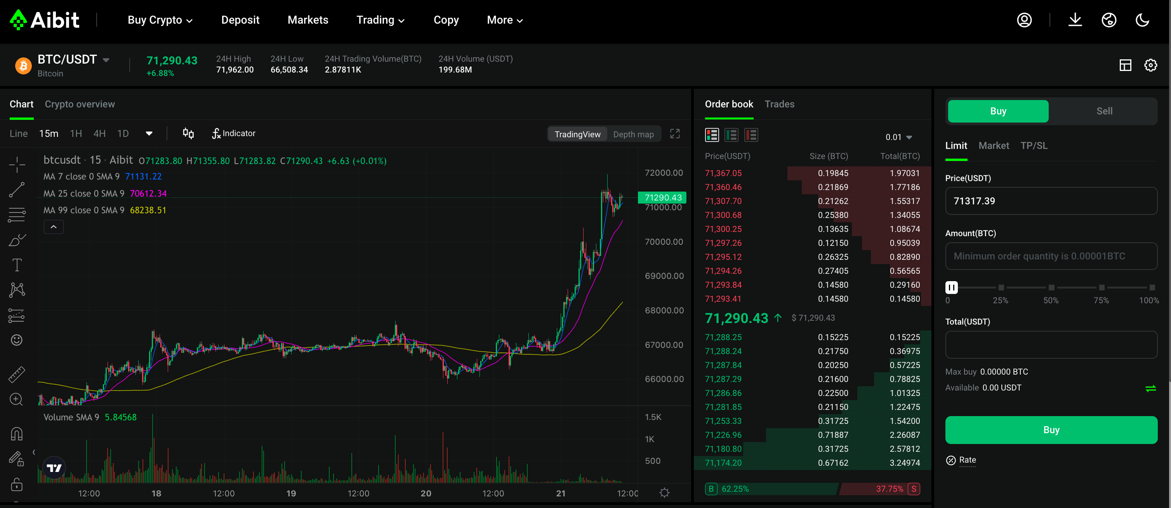The image size is (1171, 508).
Task: Open candlestick chart style selector
Action: click(188, 133)
